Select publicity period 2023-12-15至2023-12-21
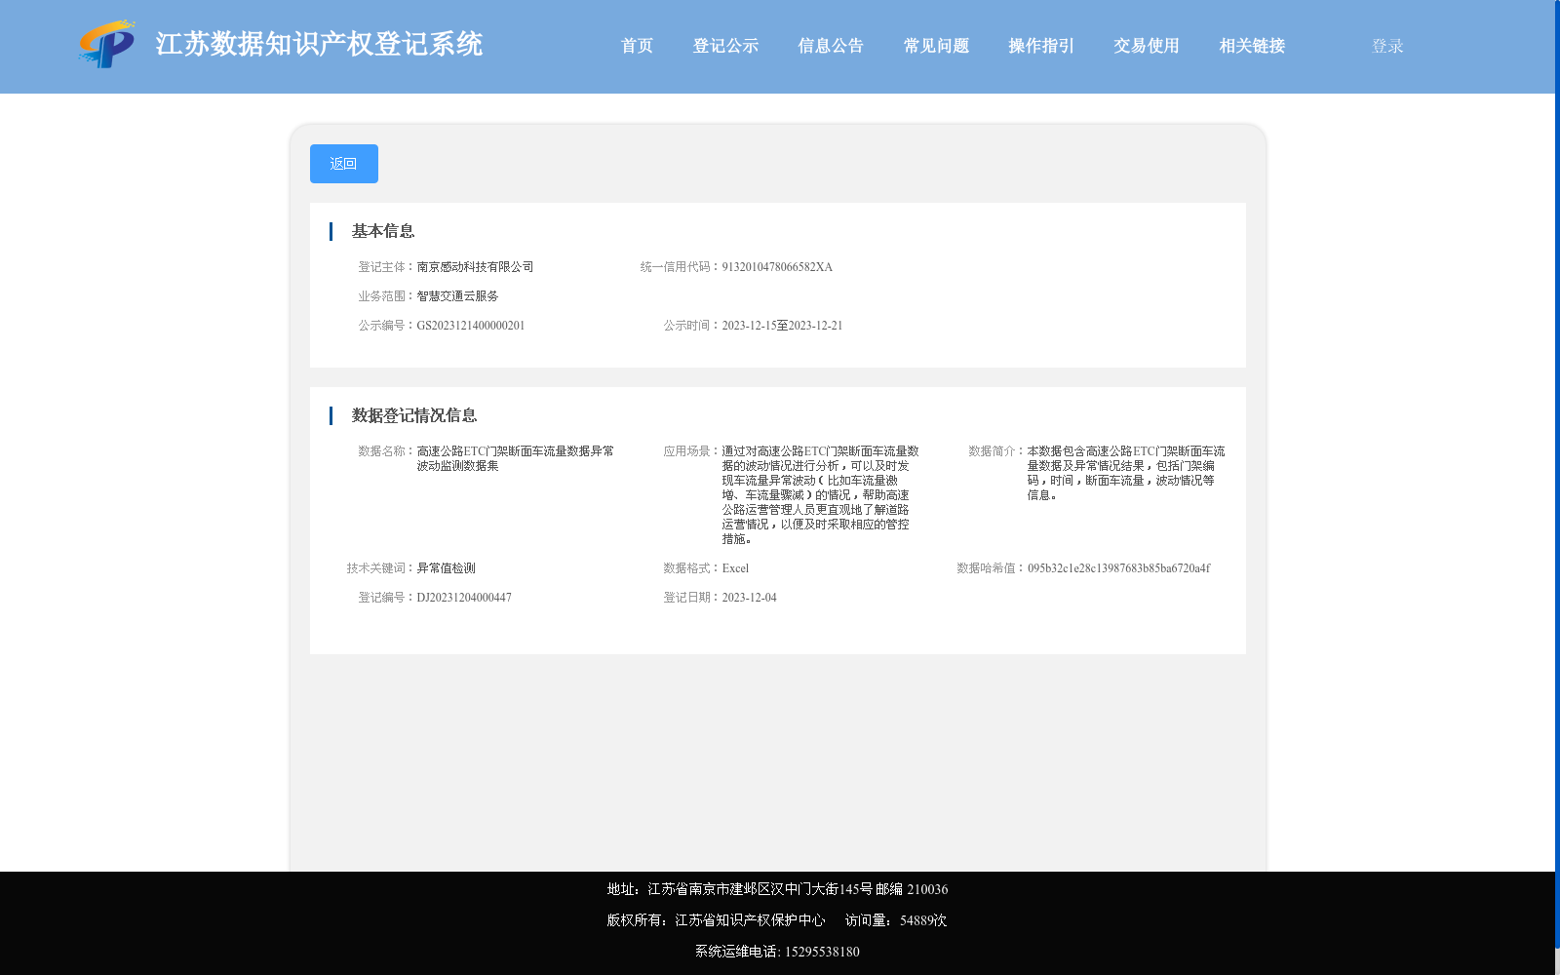 [x=783, y=326]
